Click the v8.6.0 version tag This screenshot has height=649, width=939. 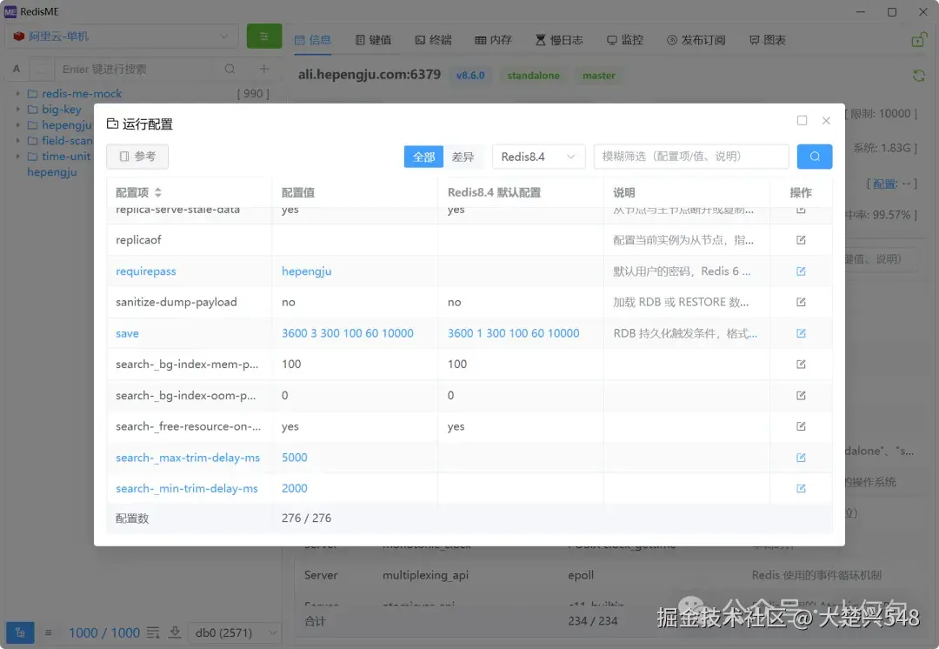(x=470, y=76)
